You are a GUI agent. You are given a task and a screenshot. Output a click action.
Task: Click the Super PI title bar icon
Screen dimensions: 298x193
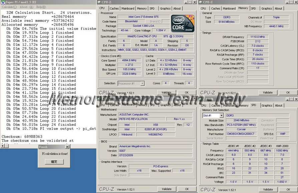coord(3,2)
